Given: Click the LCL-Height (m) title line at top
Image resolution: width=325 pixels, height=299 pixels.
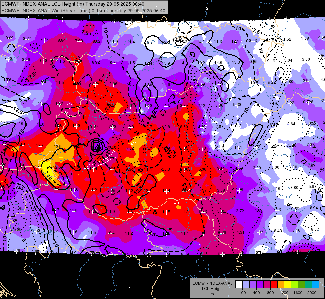Looking at the screenshot, I should [73, 4].
